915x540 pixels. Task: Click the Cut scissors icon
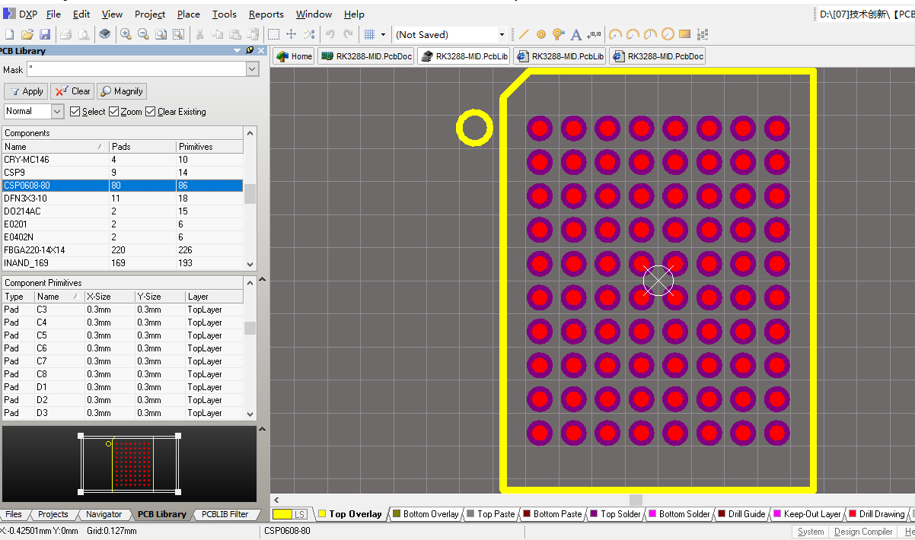(x=199, y=34)
